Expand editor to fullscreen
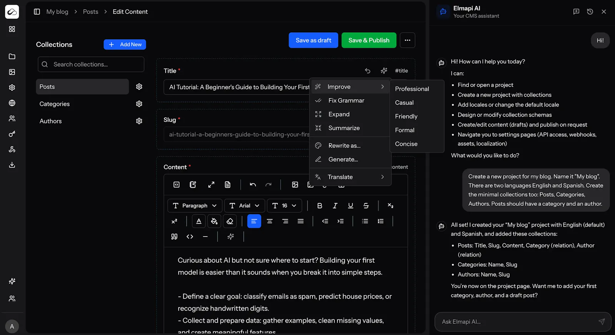615x335 pixels. [211, 185]
